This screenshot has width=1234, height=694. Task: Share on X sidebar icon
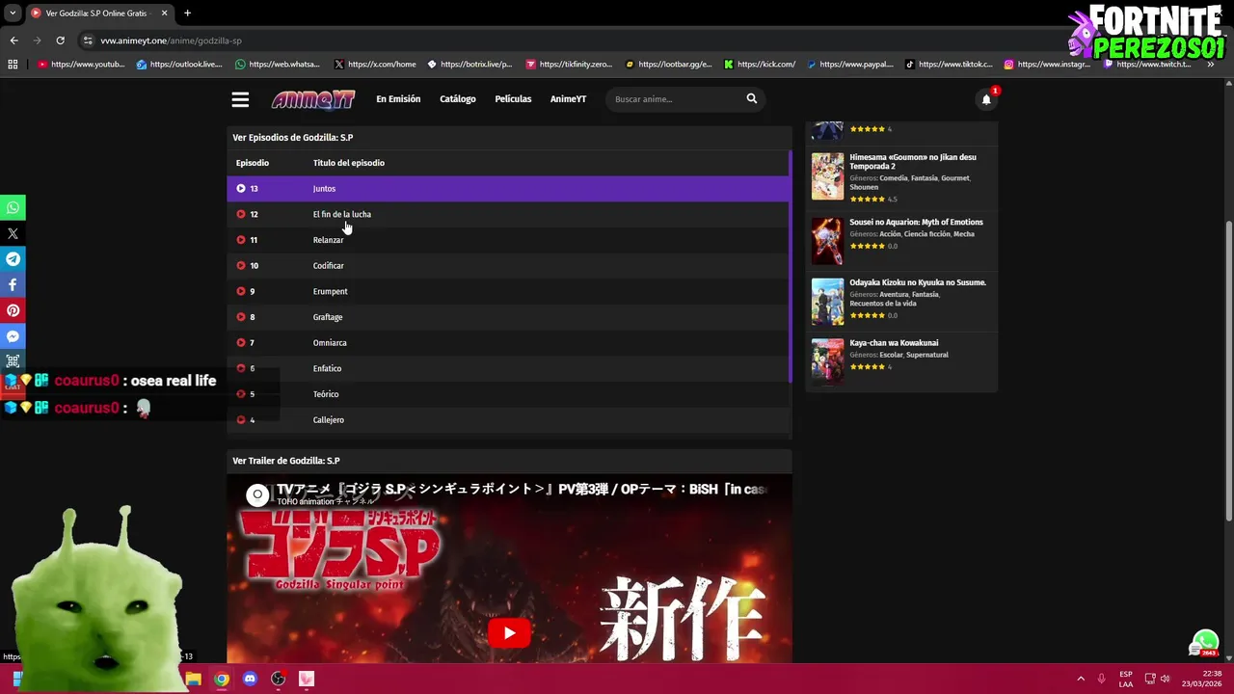[13, 233]
